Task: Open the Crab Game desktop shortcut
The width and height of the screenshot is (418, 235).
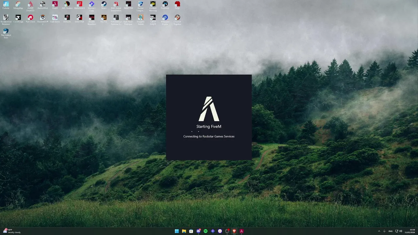Action: tap(55, 19)
